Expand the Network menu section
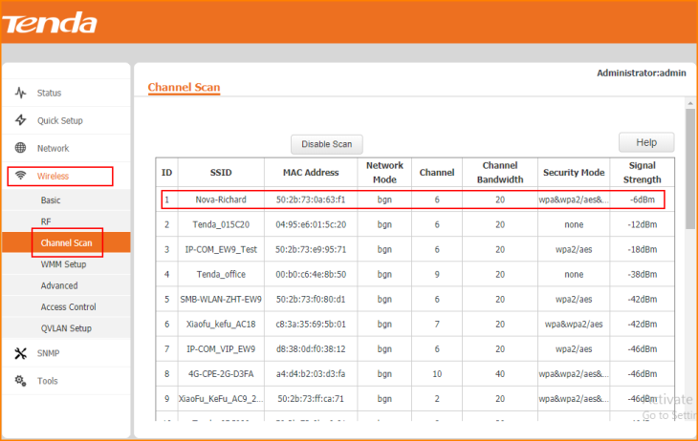The height and width of the screenshot is (441, 698). click(53, 148)
